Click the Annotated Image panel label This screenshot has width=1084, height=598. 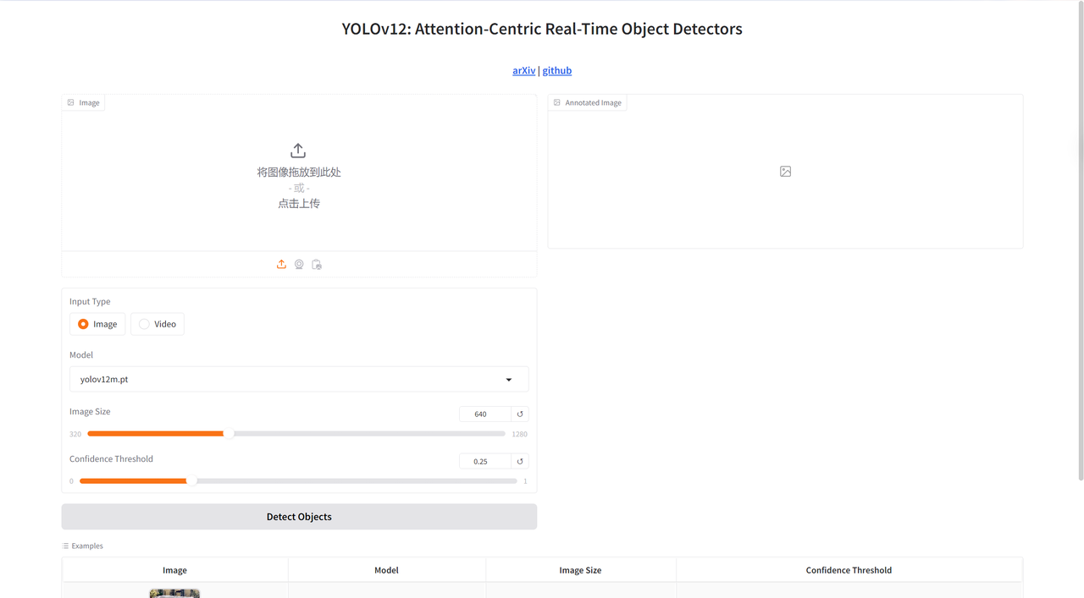(588, 102)
